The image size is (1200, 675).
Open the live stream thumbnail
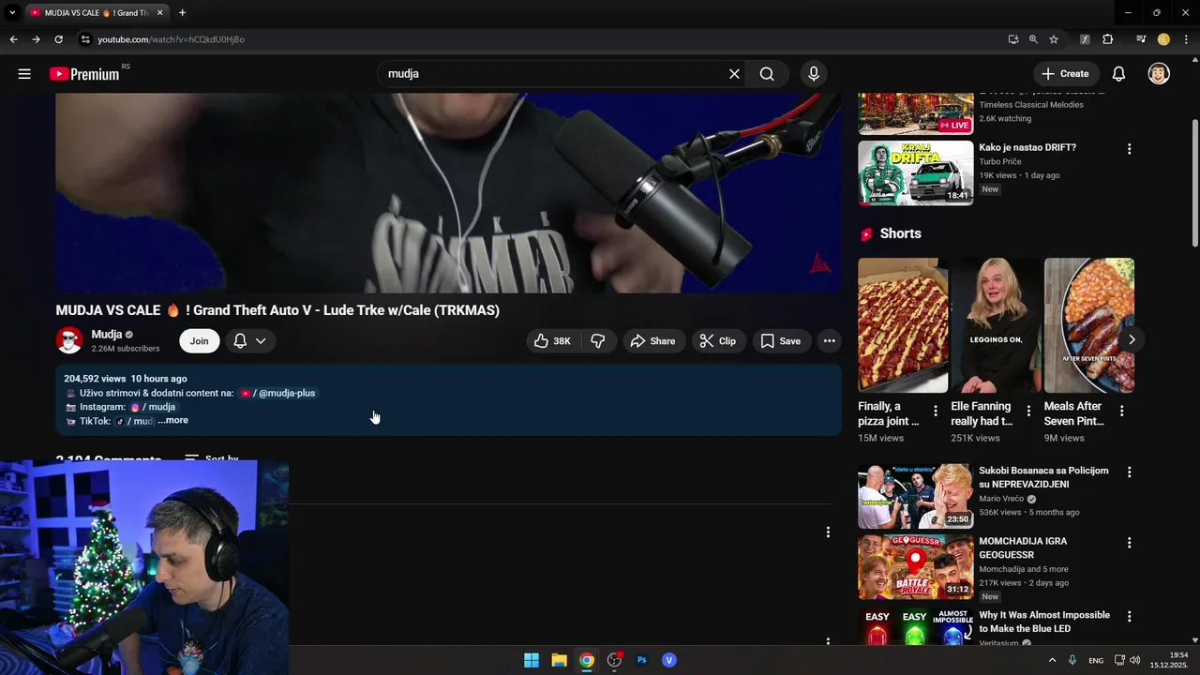pos(915,113)
